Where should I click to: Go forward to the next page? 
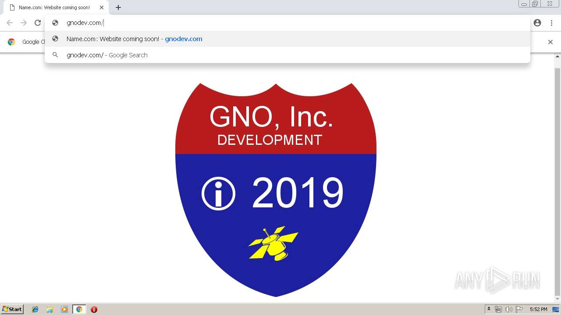tap(24, 23)
